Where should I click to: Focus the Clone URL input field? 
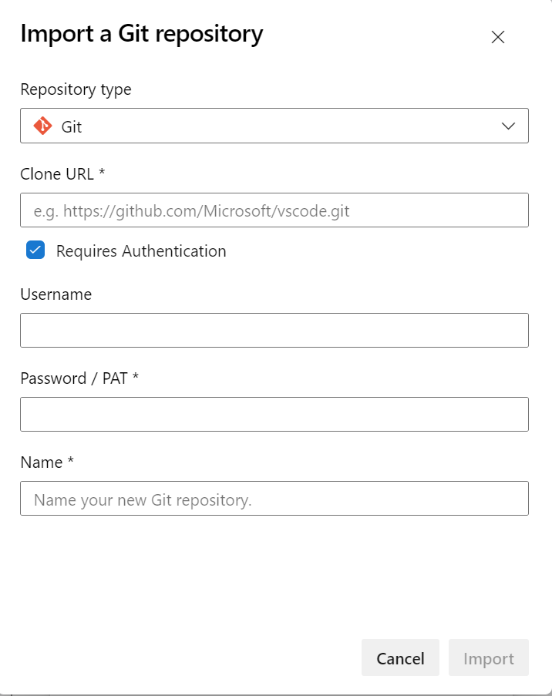274,210
